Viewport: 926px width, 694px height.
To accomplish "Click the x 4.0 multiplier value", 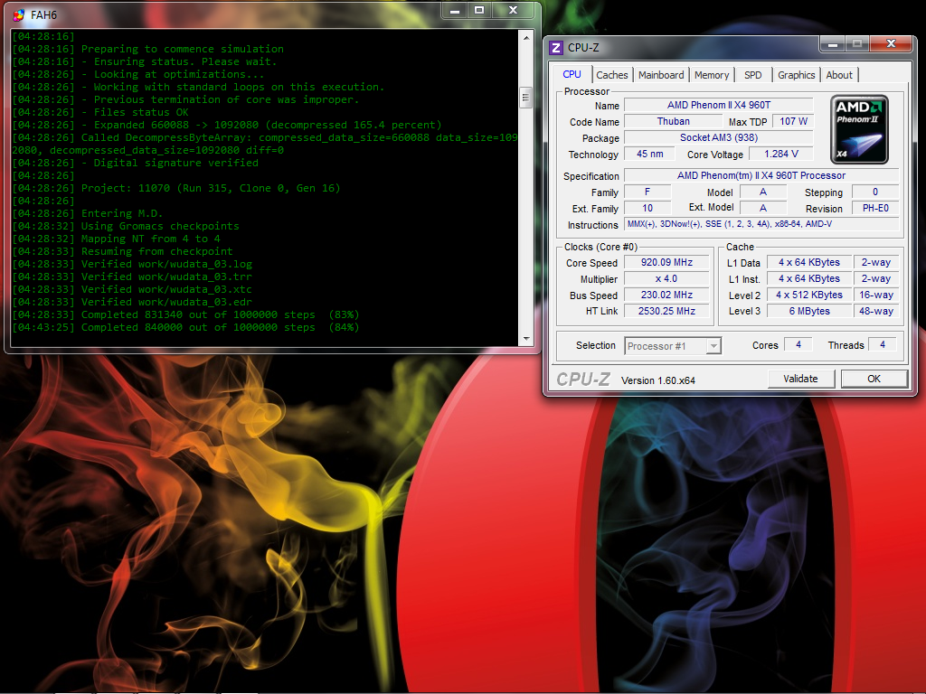I will [666, 278].
